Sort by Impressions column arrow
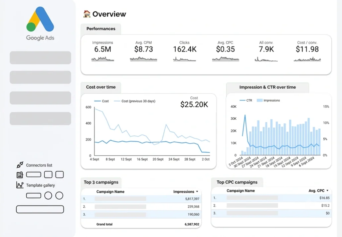The width and height of the screenshot is (342, 237). pyautogui.click(x=197, y=192)
